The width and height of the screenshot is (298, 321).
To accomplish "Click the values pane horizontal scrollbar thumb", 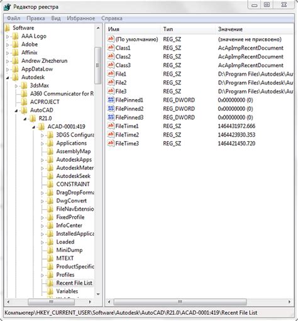I will point(180,302).
